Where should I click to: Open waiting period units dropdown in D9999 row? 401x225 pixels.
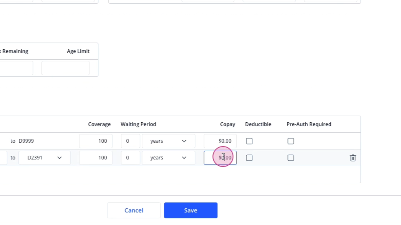(x=169, y=141)
